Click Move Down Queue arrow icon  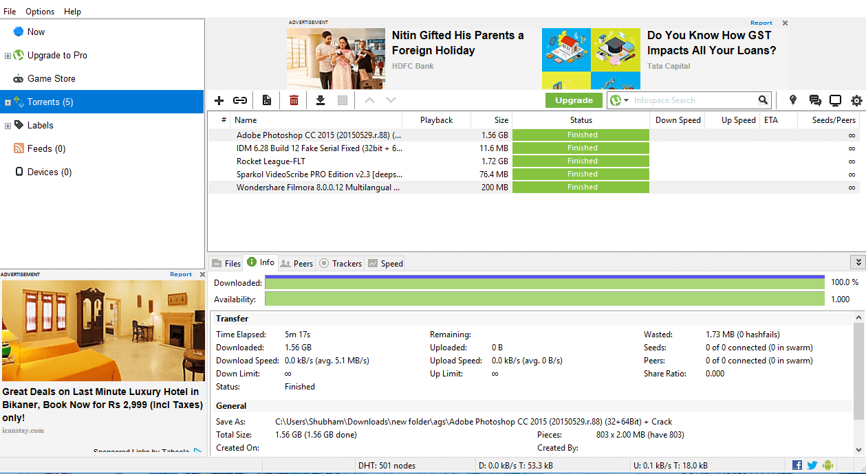(x=391, y=100)
